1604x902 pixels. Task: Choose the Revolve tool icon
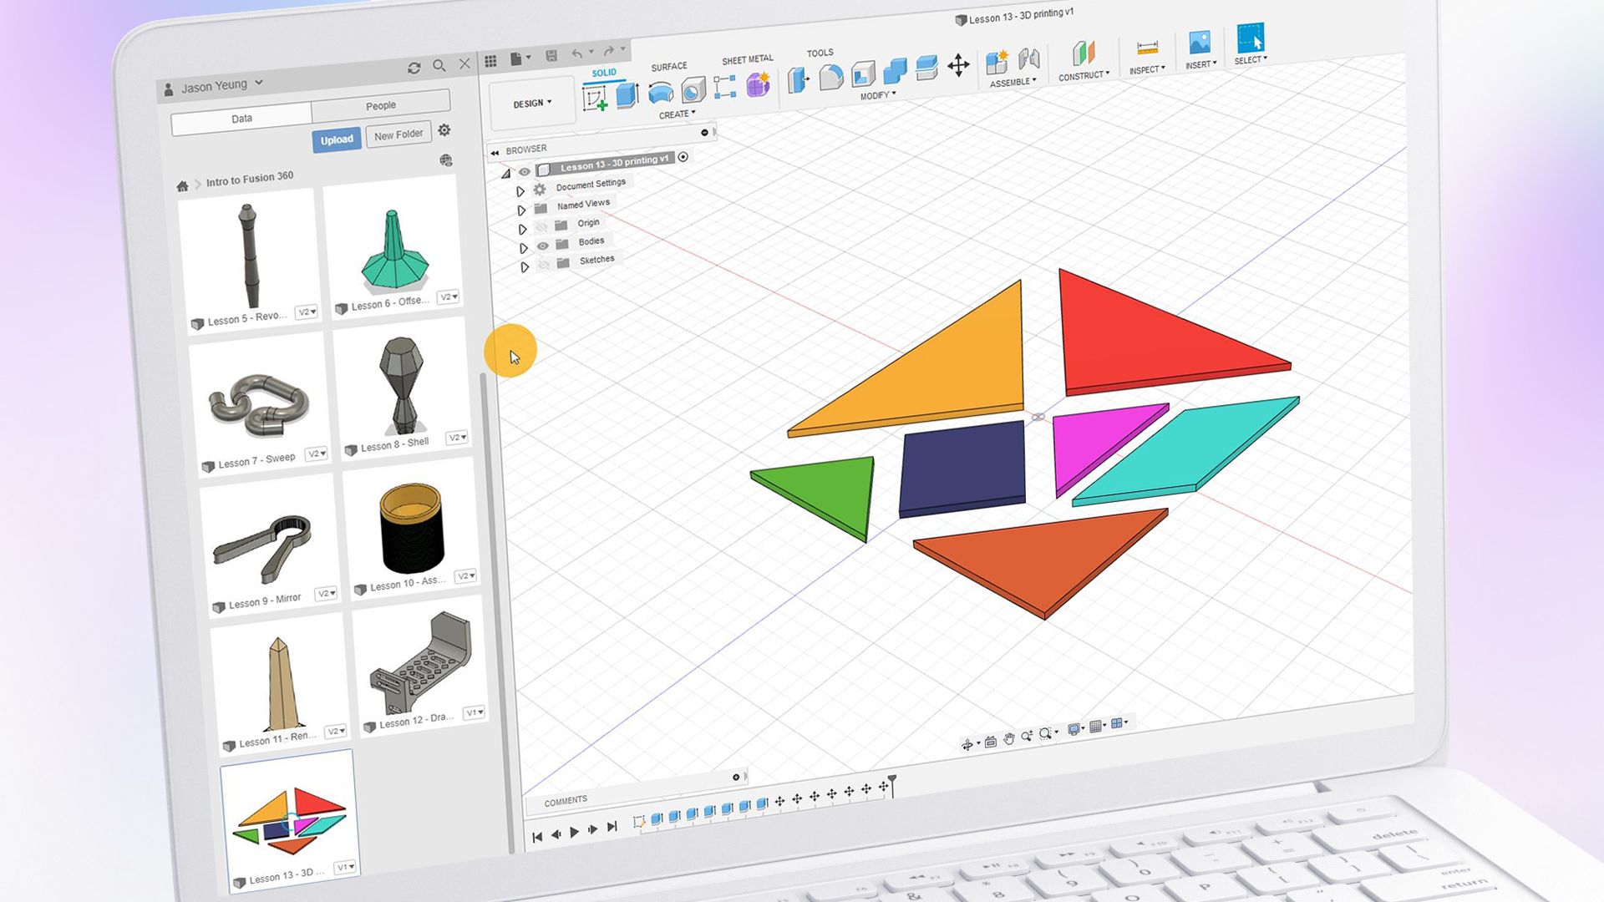click(x=660, y=92)
